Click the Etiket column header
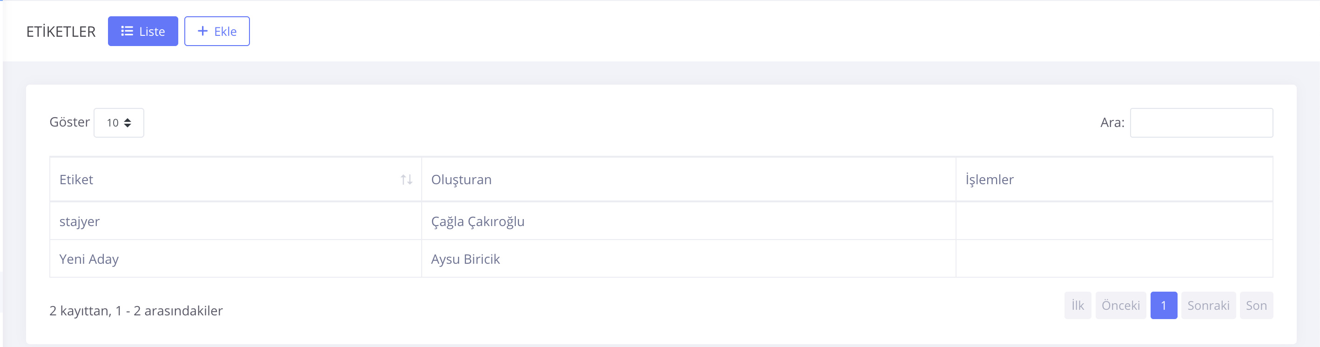 tap(76, 180)
